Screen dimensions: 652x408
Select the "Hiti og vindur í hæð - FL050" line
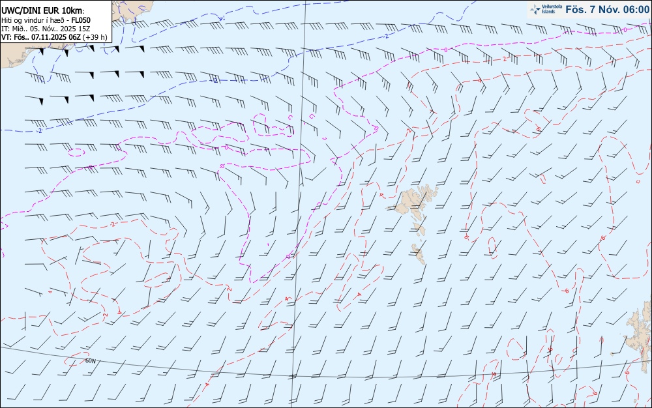[x=46, y=20]
